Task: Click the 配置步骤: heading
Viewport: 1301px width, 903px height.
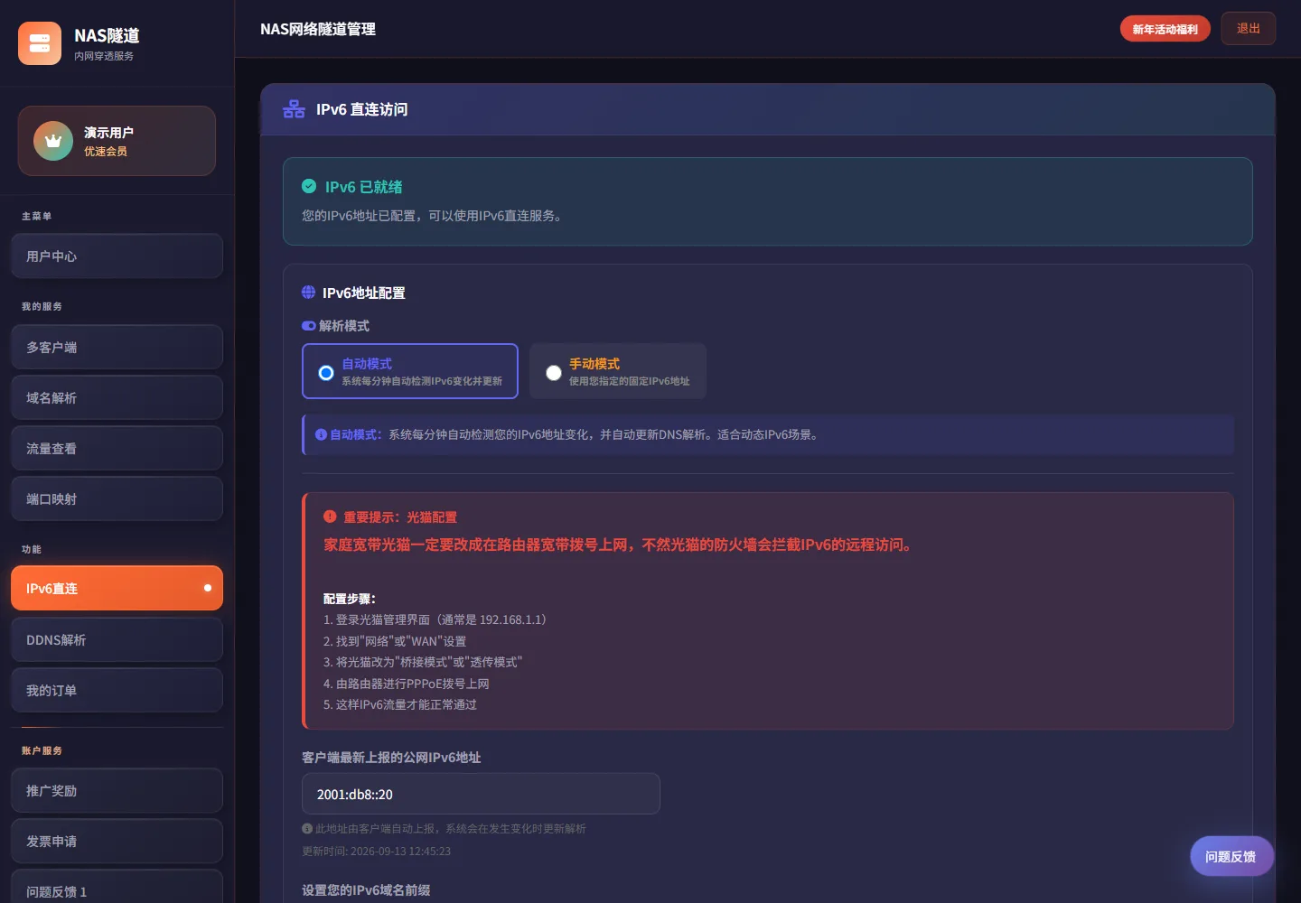Action: [349, 599]
